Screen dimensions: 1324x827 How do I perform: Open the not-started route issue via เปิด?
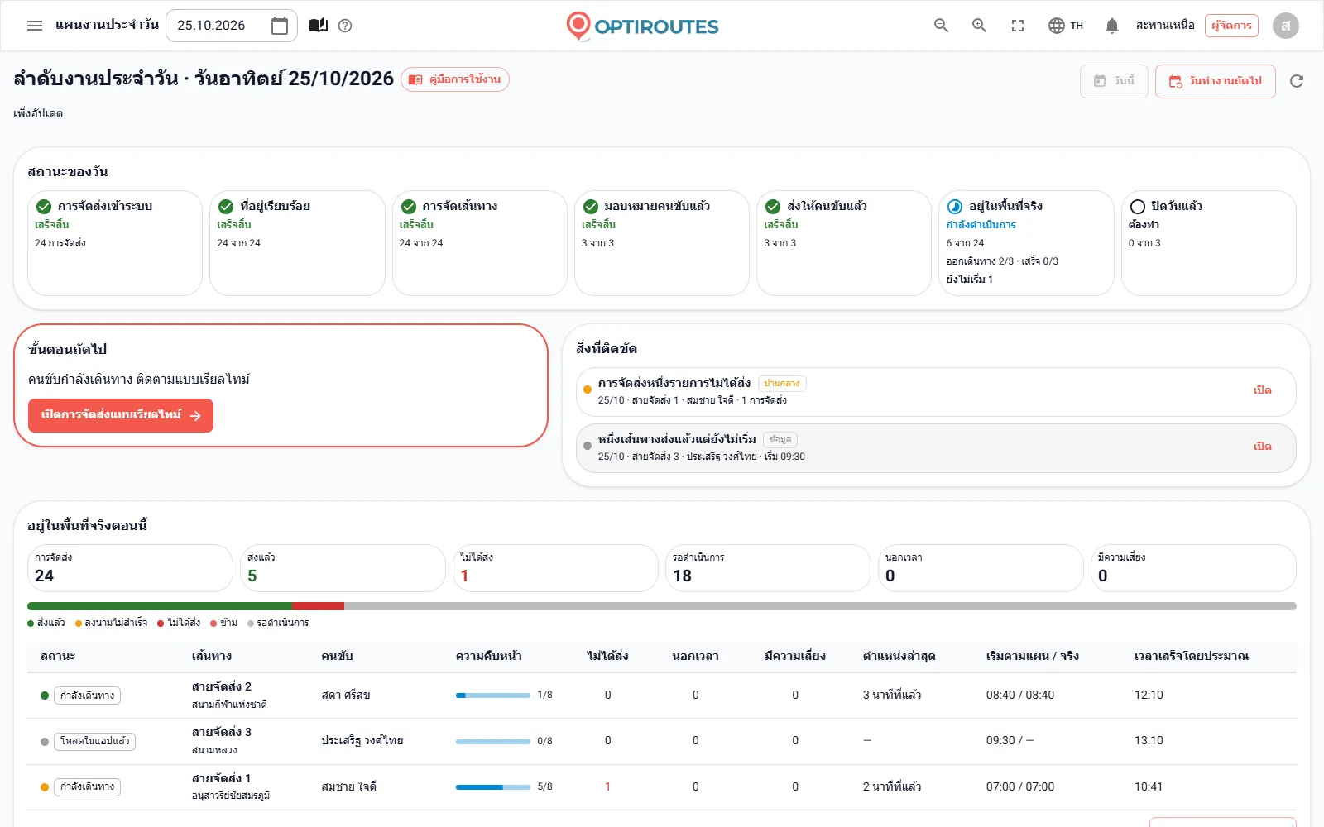[1262, 447]
